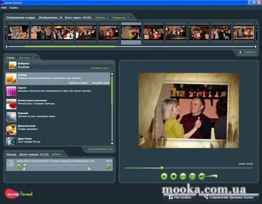
Task: Open the Настройки стиля link in the Альбом row
Action: tap(100, 83)
